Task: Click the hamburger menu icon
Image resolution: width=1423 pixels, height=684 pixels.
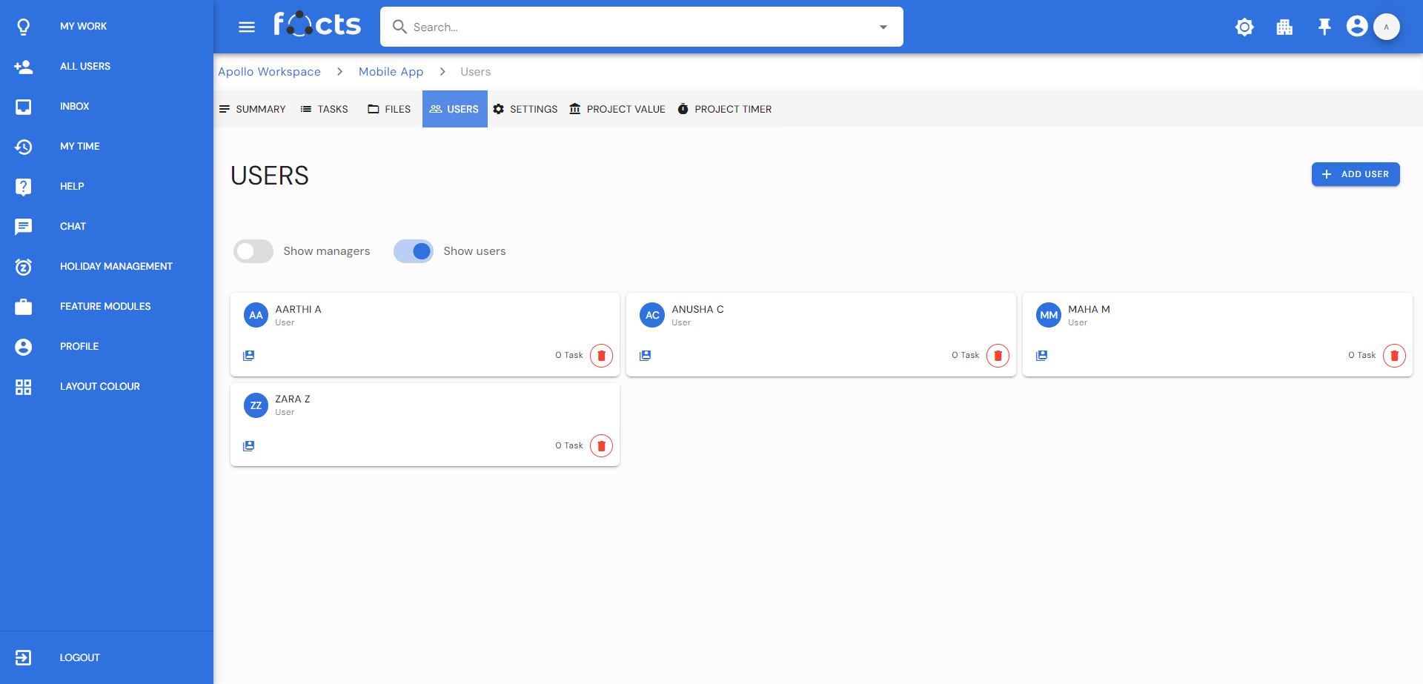Action: click(247, 27)
